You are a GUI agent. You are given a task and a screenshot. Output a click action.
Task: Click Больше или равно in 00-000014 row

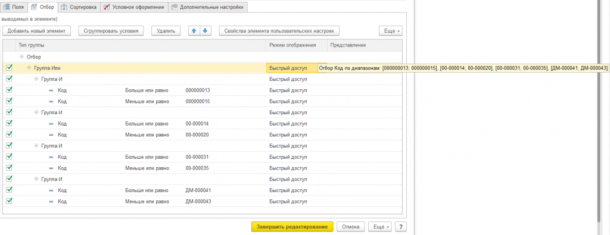(147, 124)
